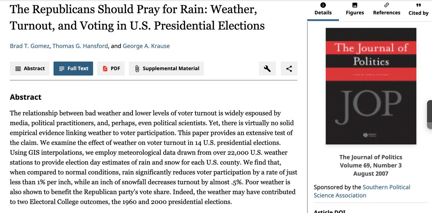Click the paperclip Supplemental Material icon

(x=137, y=68)
